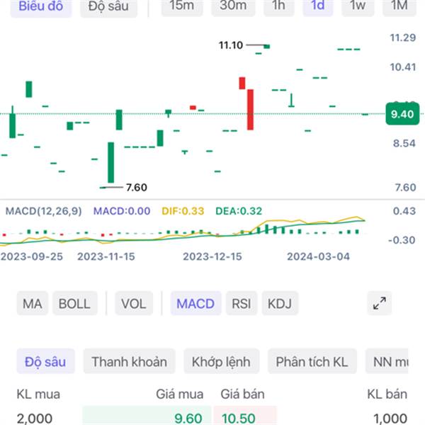Click the 10.41 price axis label

(x=403, y=67)
